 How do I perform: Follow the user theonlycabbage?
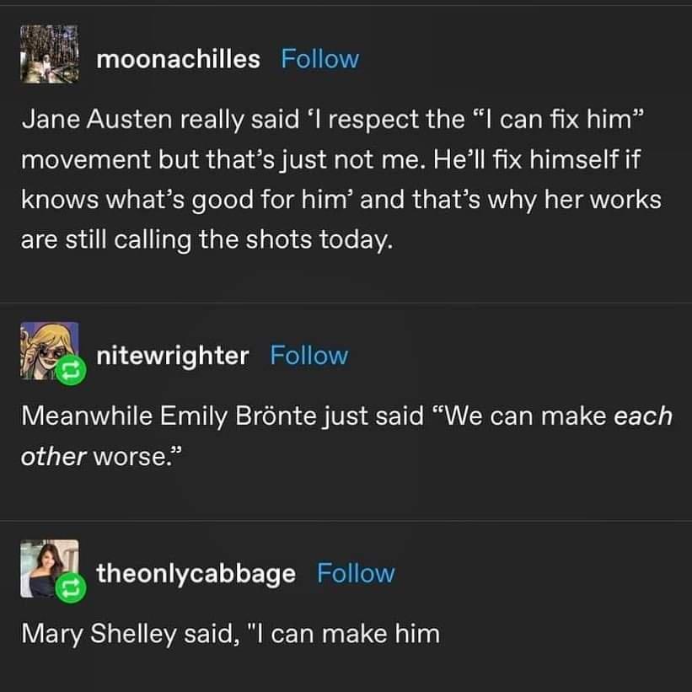pyautogui.click(x=356, y=573)
